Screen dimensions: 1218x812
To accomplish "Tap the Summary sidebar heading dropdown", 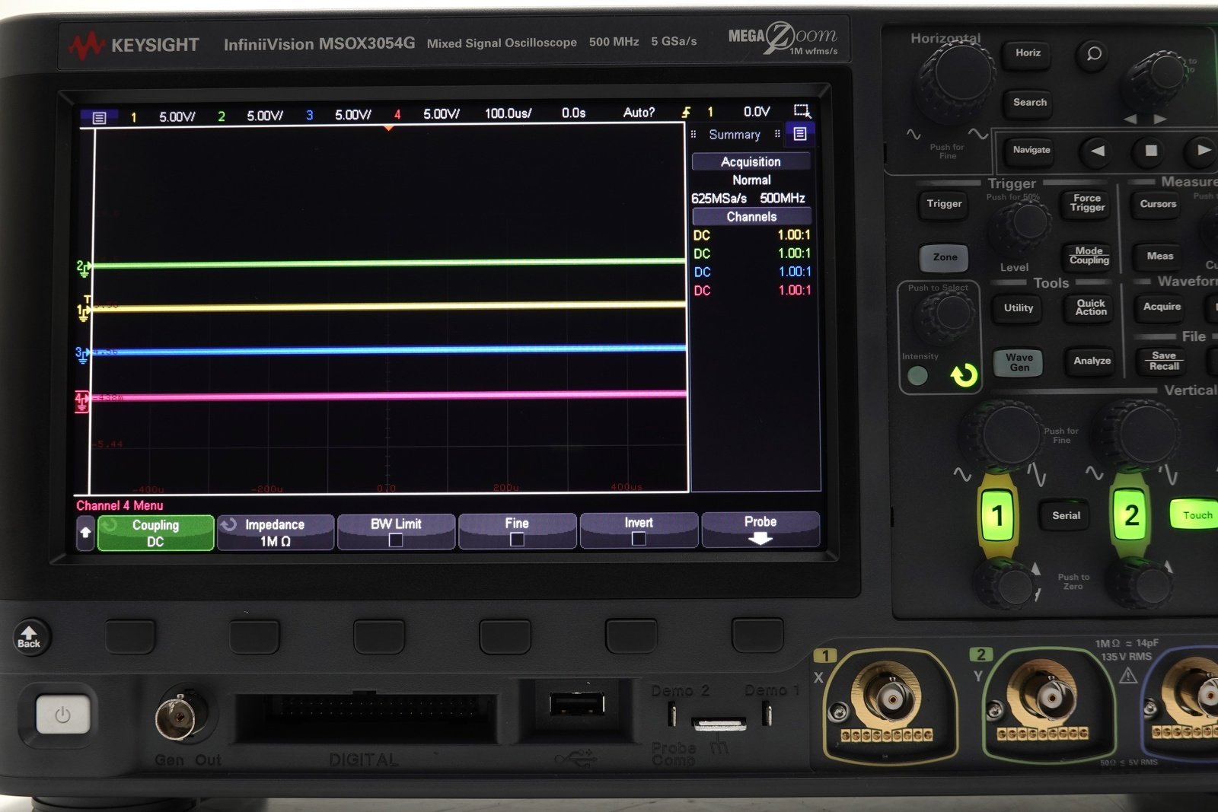I will 735,135.
